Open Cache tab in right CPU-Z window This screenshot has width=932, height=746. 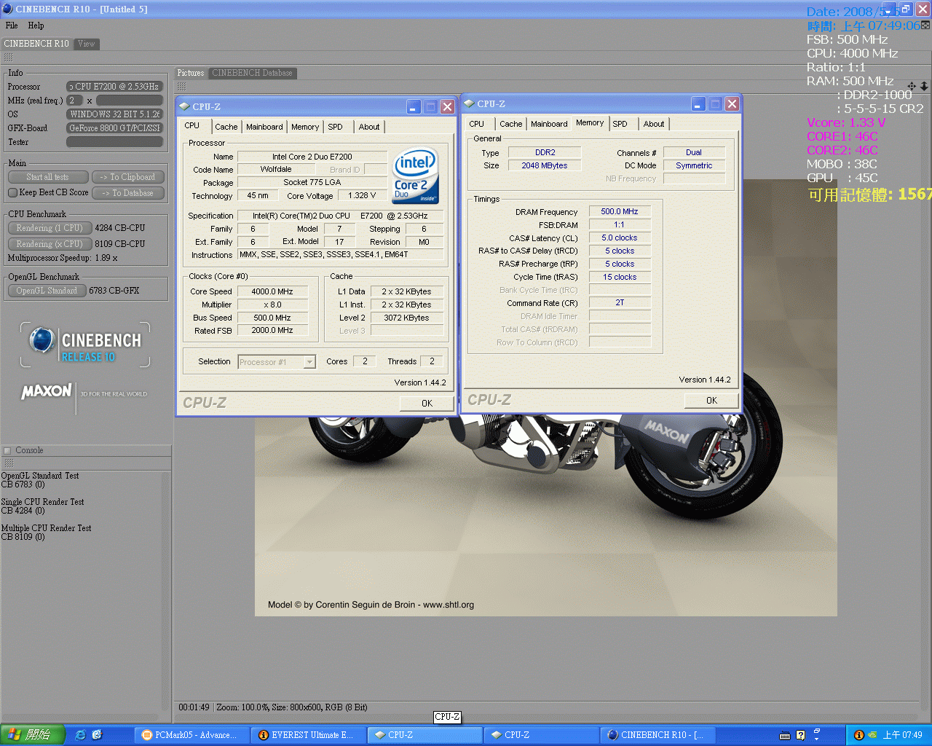510,124
